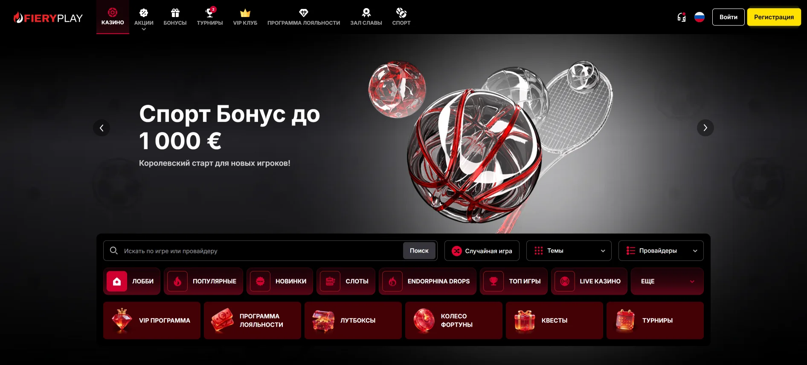Viewport: 807px width, 365px height.
Task: Open support chat headset icon
Action: [x=682, y=17]
